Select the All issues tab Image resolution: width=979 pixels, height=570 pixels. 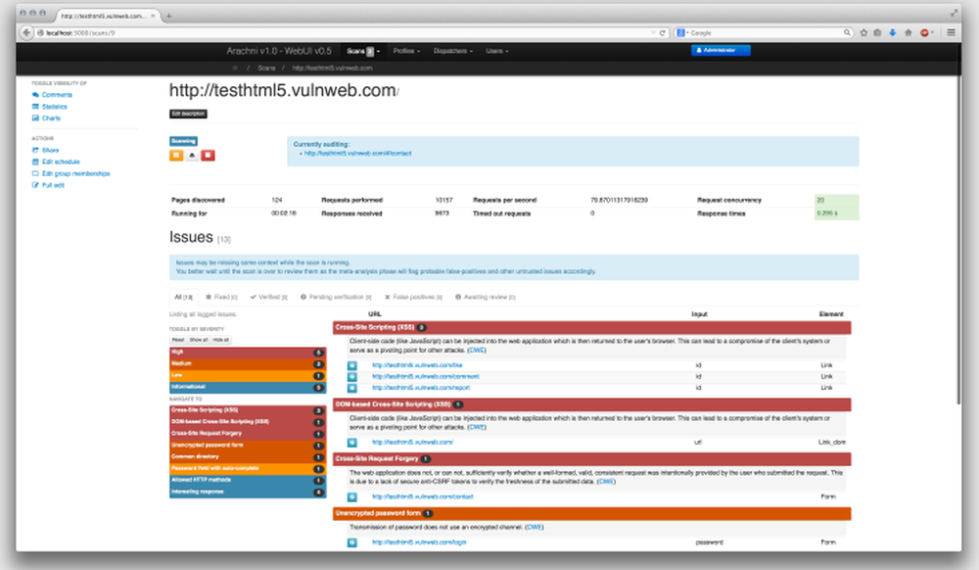click(184, 297)
